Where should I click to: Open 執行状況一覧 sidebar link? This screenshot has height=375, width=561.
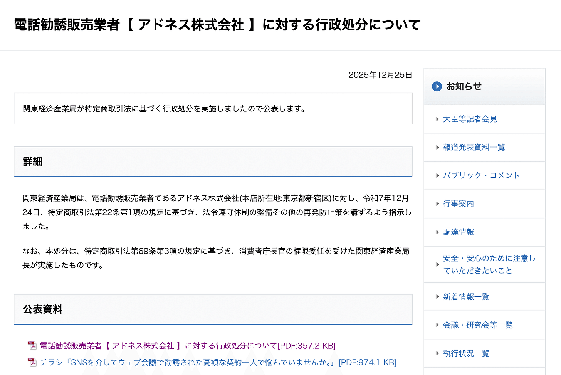pyautogui.click(x=466, y=353)
